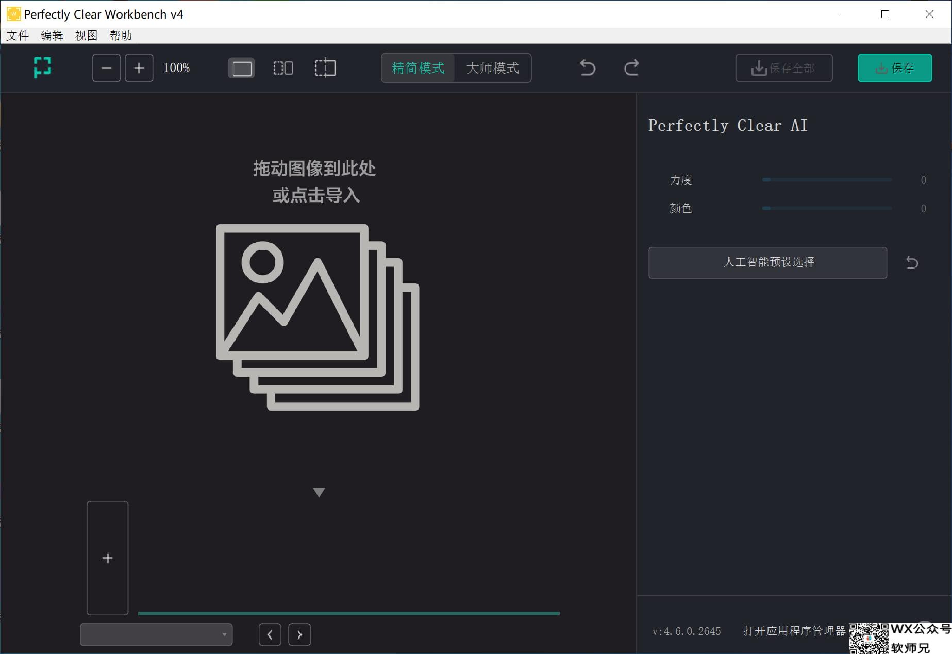Click the filmstrip horizontal scrollbar

click(x=348, y=613)
